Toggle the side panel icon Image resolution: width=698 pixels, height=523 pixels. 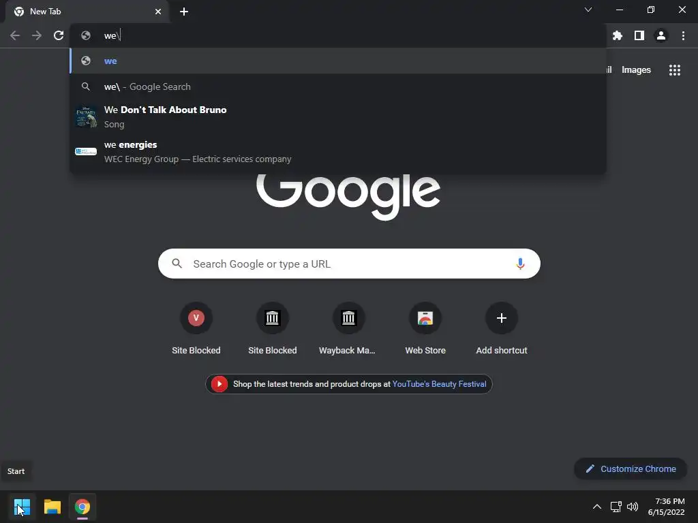point(639,35)
